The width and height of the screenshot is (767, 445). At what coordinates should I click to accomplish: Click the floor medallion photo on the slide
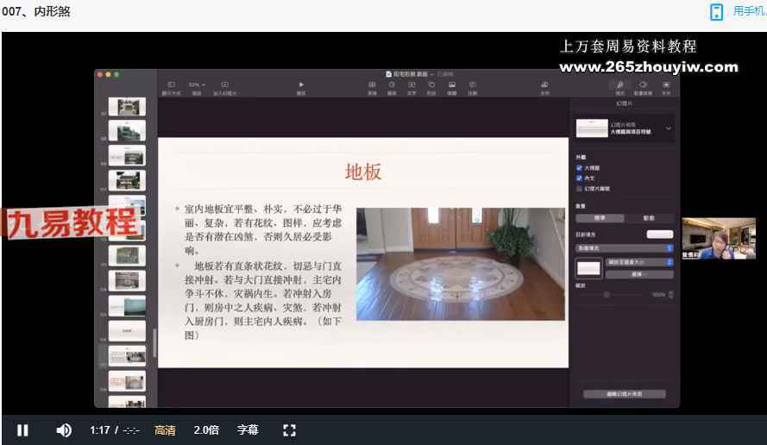coord(461,264)
